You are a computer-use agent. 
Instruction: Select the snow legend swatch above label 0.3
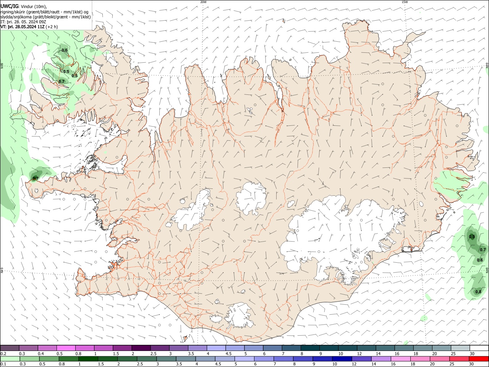(x=28, y=348)
